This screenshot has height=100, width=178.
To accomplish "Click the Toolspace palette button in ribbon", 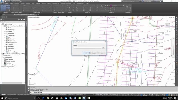I will [3, 7].
